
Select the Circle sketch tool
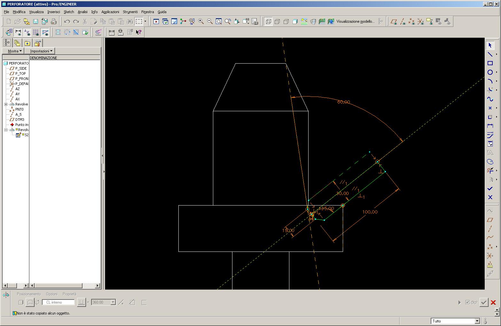pos(490,72)
